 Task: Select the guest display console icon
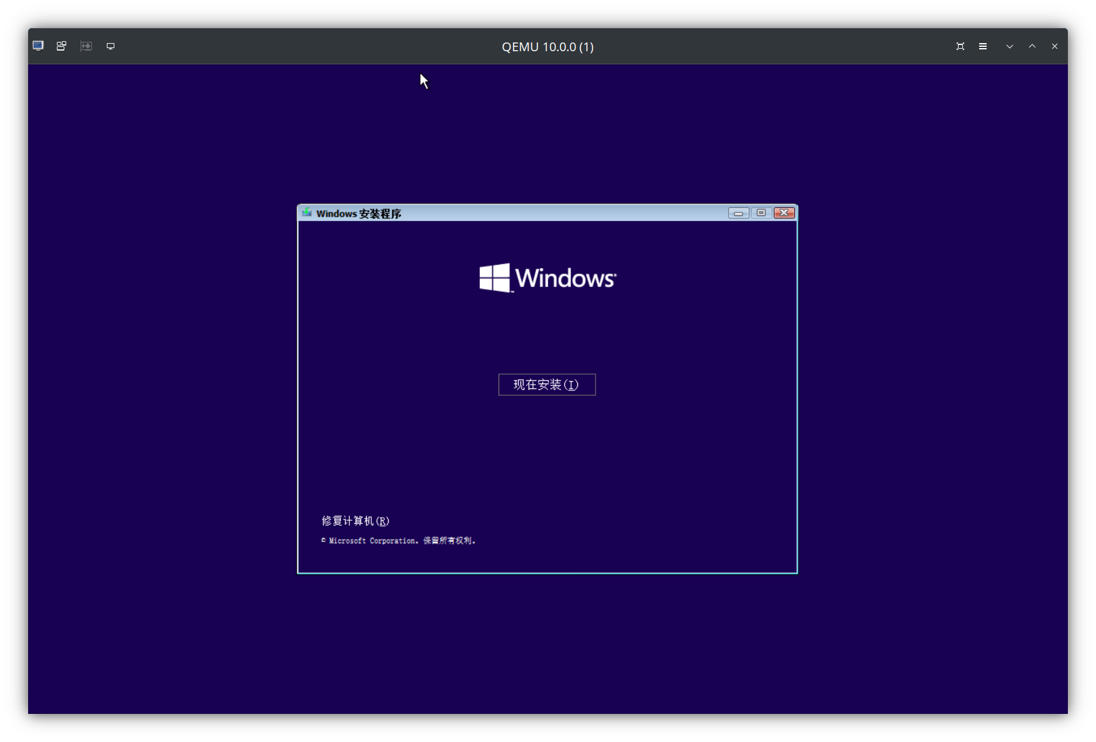click(38, 46)
